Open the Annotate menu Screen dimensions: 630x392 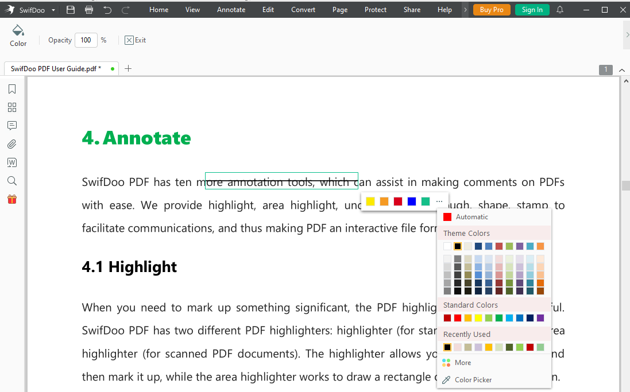[231, 10]
